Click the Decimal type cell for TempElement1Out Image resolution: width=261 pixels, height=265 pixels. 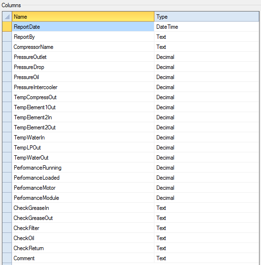207,107
